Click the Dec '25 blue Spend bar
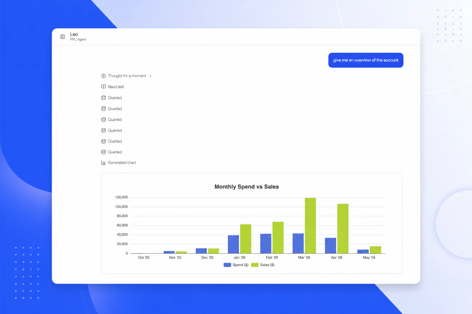 [x=201, y=251]
